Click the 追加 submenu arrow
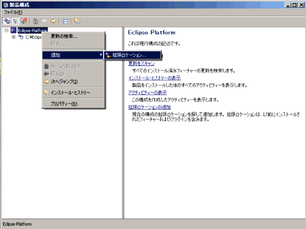This screenshot has width=306, height=229. [101, 55]
